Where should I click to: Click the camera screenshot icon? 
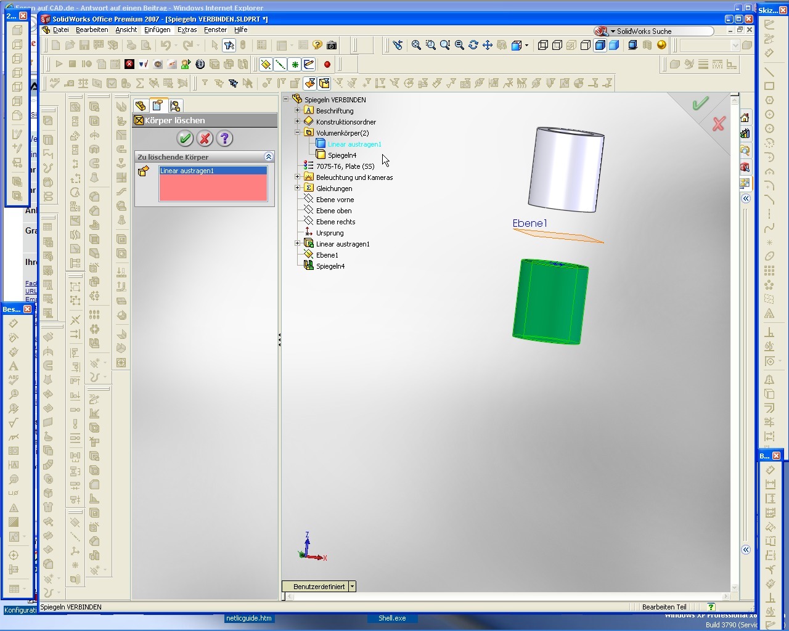[332, 45]
